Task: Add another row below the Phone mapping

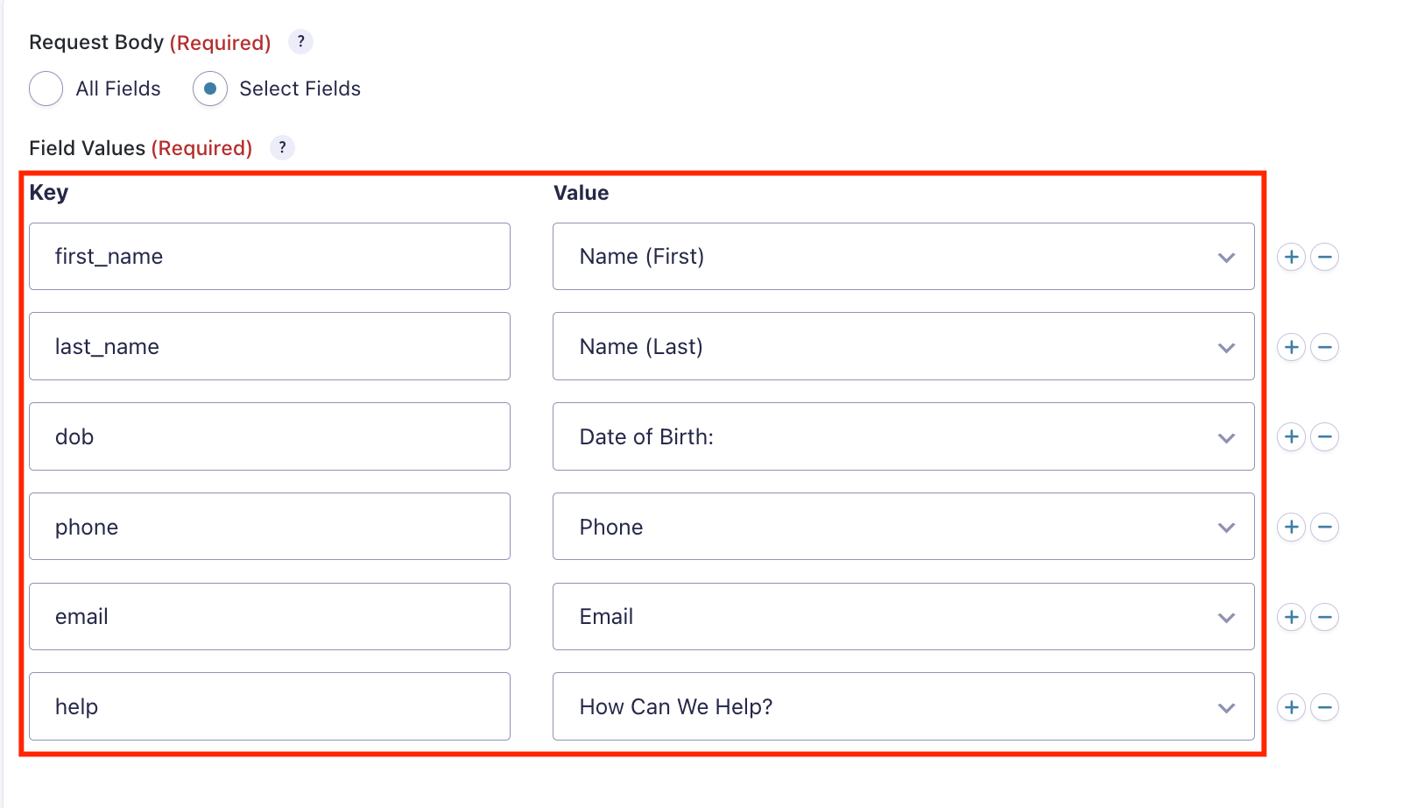Action: coord(1293,527)
